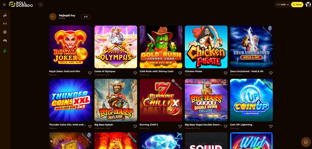
Task: Open the Big Bass Splash game thumbnail
Action: point(116,100)
